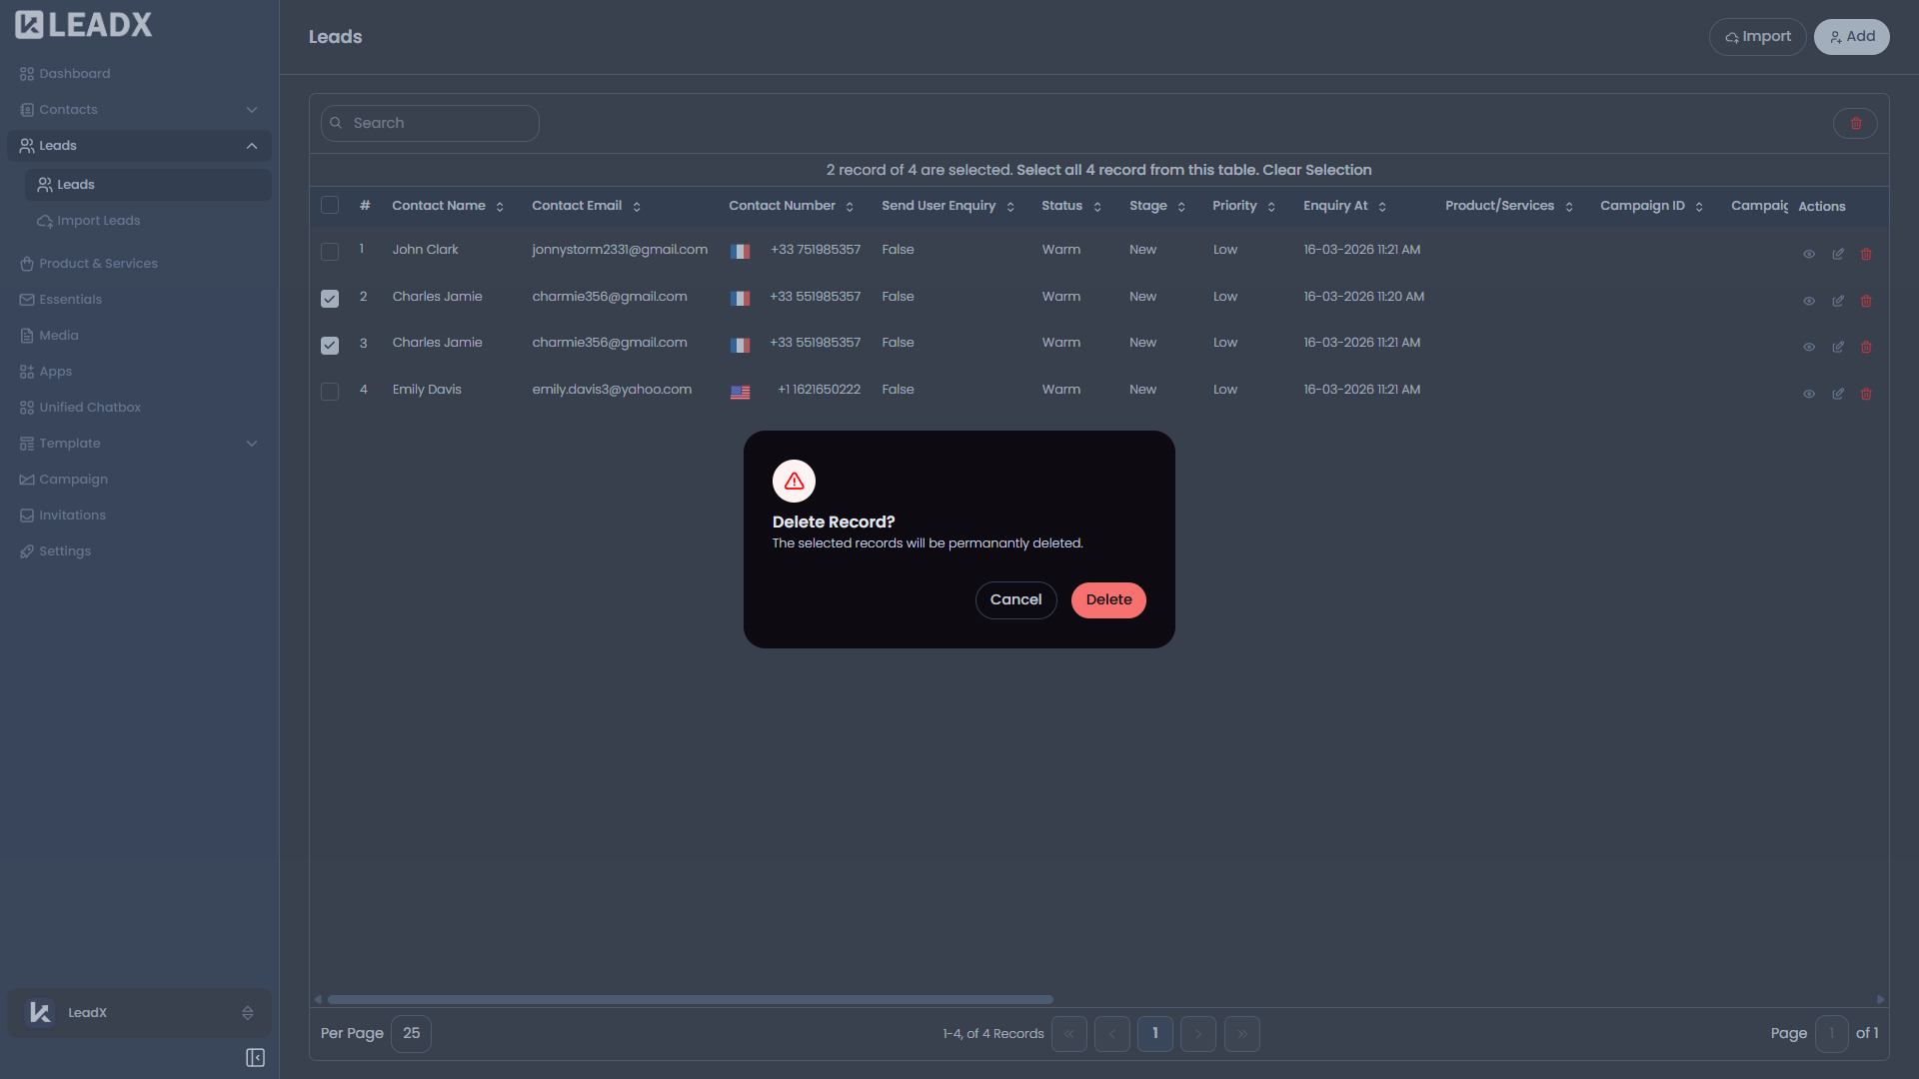
Task: Expand the Contacts sidebar menu chevron
Action: click(x=252, y=110)
